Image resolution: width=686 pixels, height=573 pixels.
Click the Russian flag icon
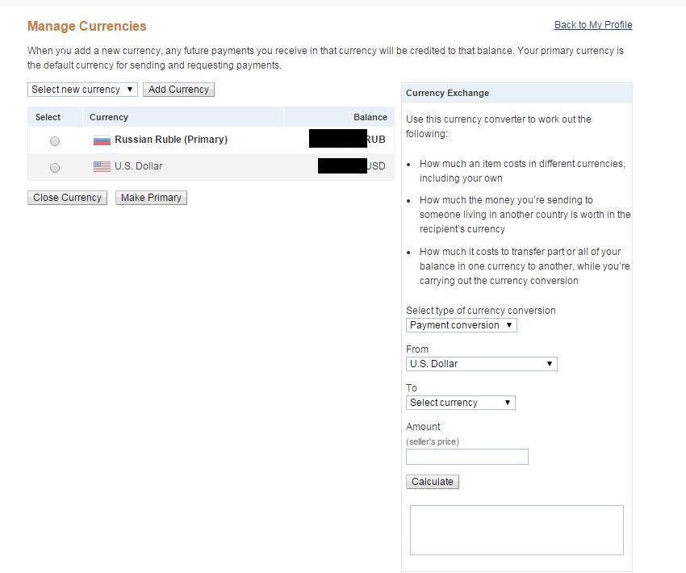point(102,140)
